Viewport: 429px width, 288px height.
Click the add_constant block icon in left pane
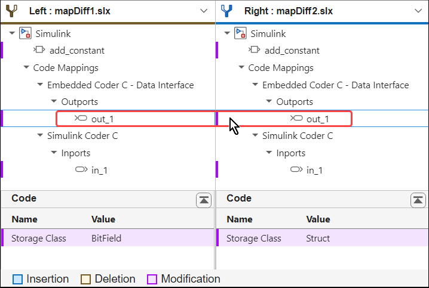[x=40, y=50]
